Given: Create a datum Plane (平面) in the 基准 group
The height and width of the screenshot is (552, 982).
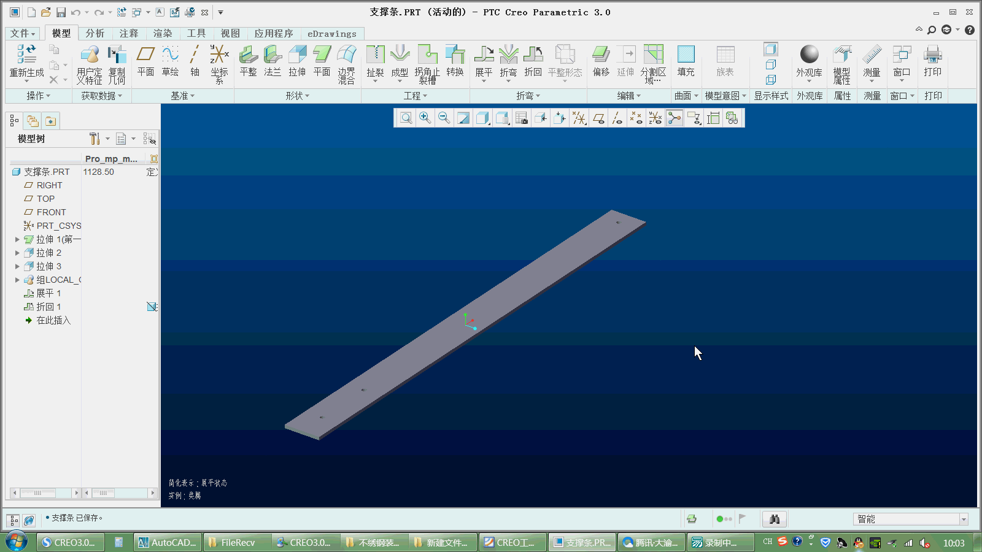Looking at the screenshot, I should 145,60.
